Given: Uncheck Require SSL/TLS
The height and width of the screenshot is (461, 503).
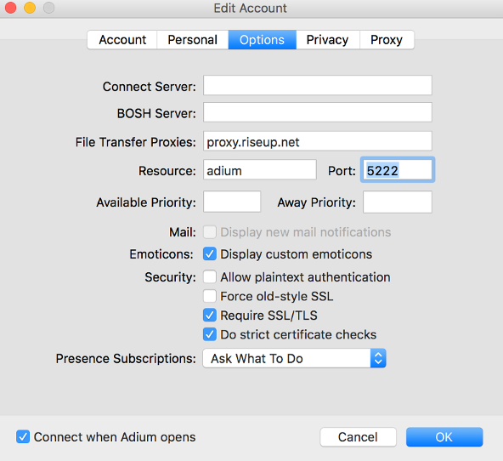Looking at the screenshot, I should (210, 316).
